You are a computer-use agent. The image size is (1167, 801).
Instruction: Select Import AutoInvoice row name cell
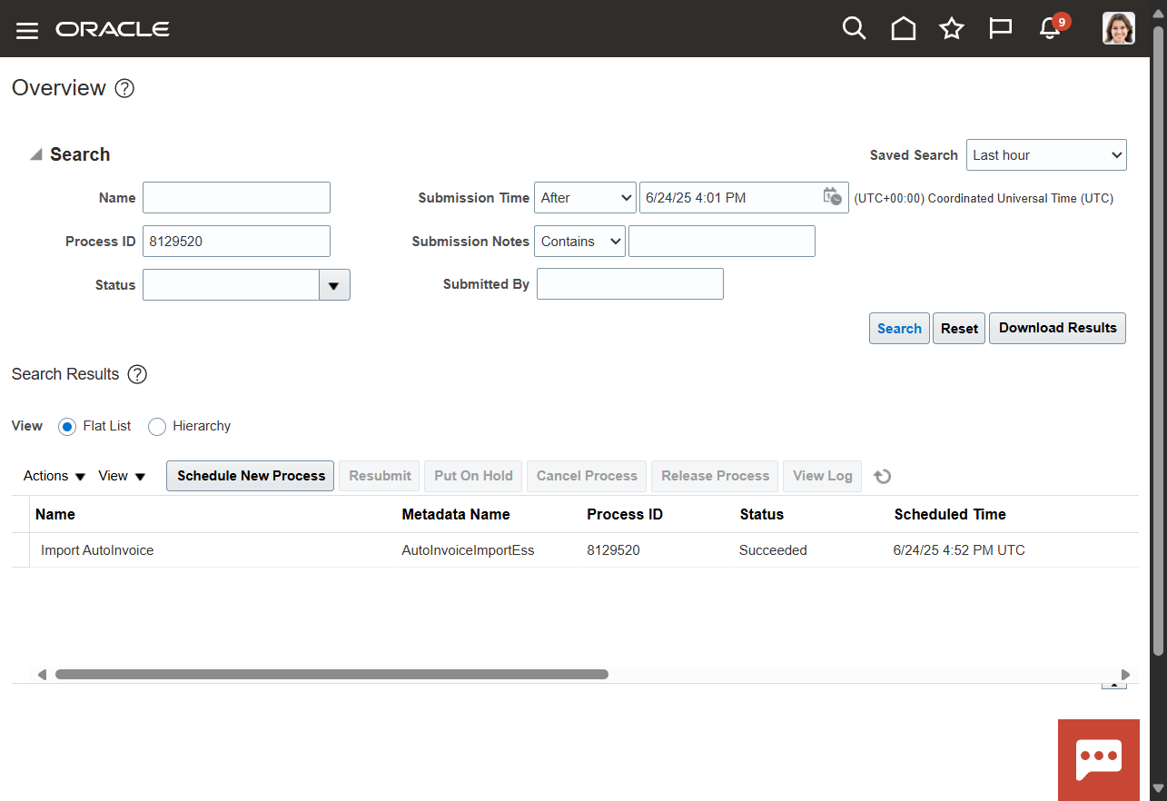click(97, 550)
